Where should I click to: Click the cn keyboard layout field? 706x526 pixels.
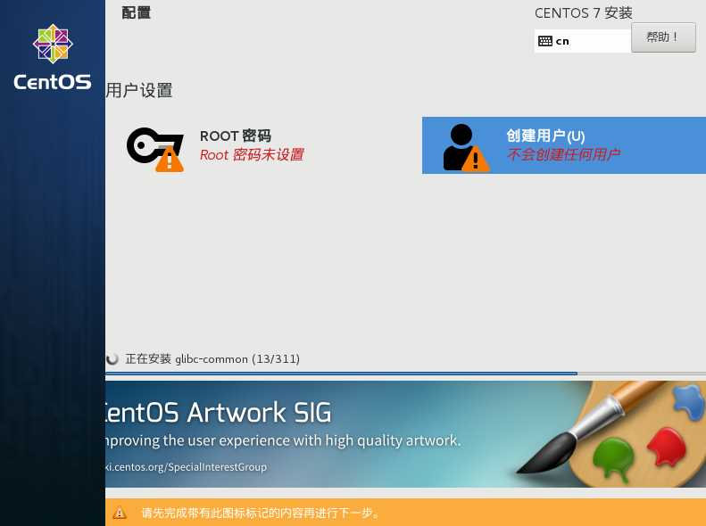(x=583, y=41)
